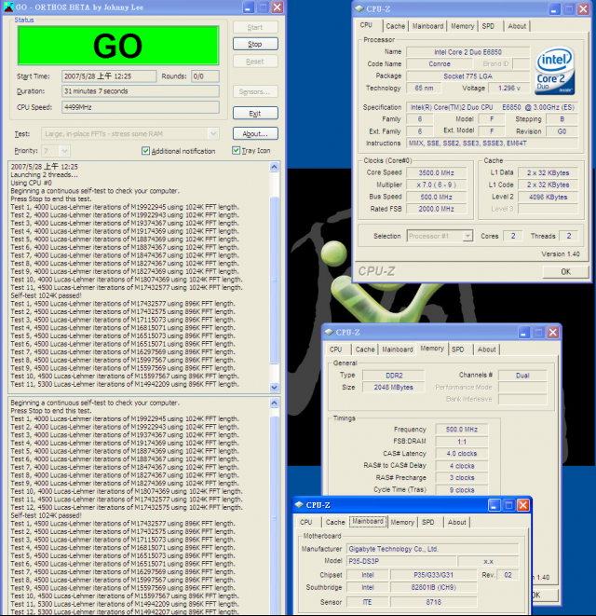Image resolution: width=596 pixels, height=616 pixels.
Task: Close the middle CPU-Z Memory window
Action: (553, 333)
